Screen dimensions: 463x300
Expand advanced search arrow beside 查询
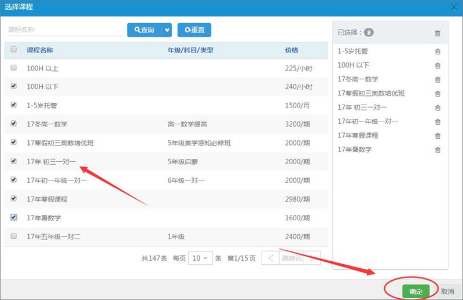tap(167, 30)
